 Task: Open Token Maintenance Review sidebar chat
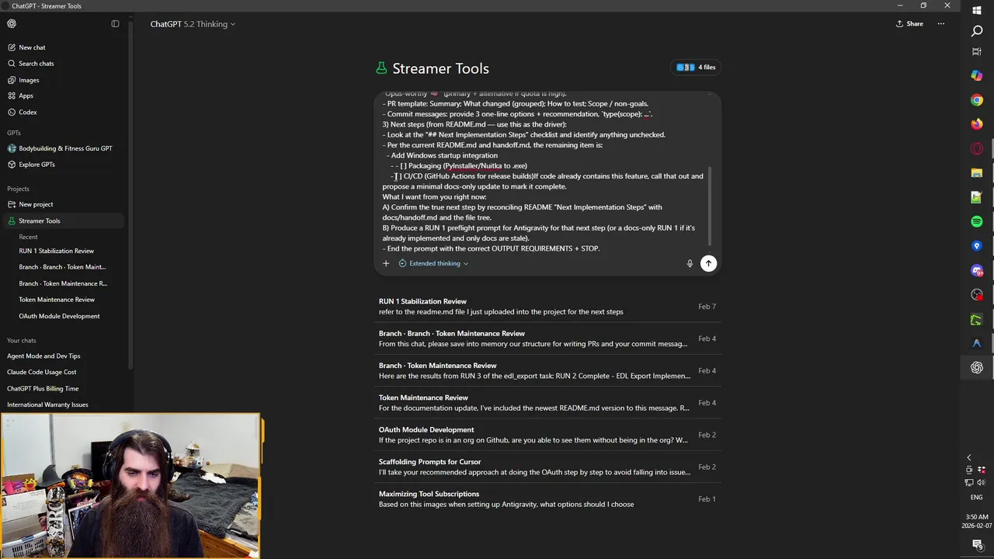tap(57, 300)
